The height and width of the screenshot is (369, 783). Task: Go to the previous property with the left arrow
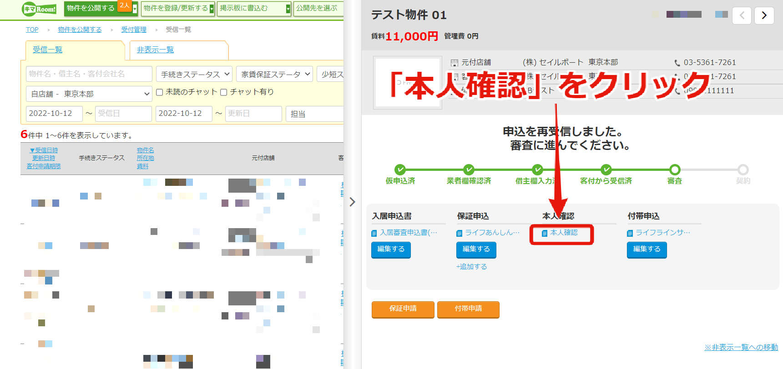click(742, 15)
